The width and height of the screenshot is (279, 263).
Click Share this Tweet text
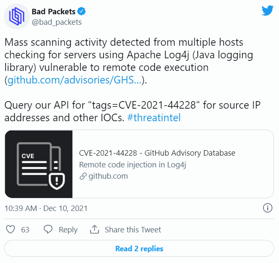click(x=133, y=230)
